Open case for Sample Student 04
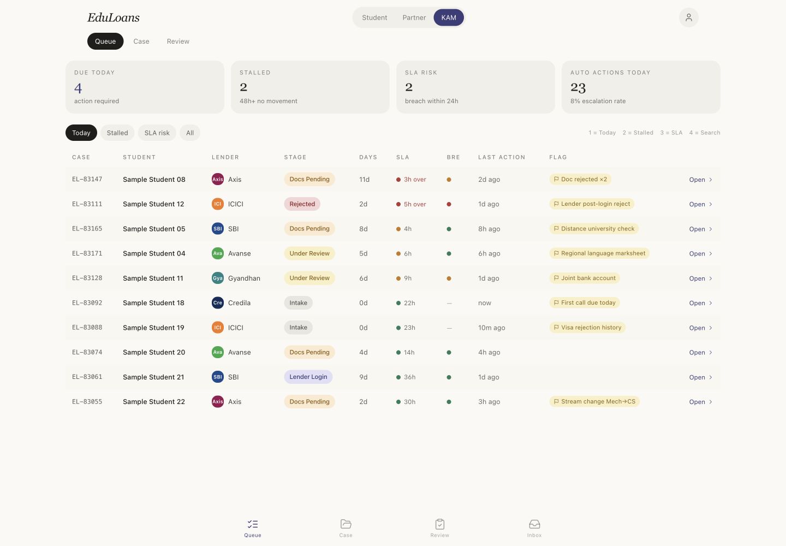The width and height of the screenshot is (786, 546). tap(701, 253)
